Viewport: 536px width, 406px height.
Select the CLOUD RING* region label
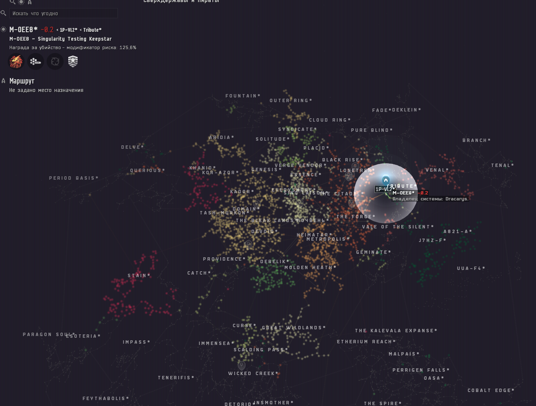[x=330, y=120]
